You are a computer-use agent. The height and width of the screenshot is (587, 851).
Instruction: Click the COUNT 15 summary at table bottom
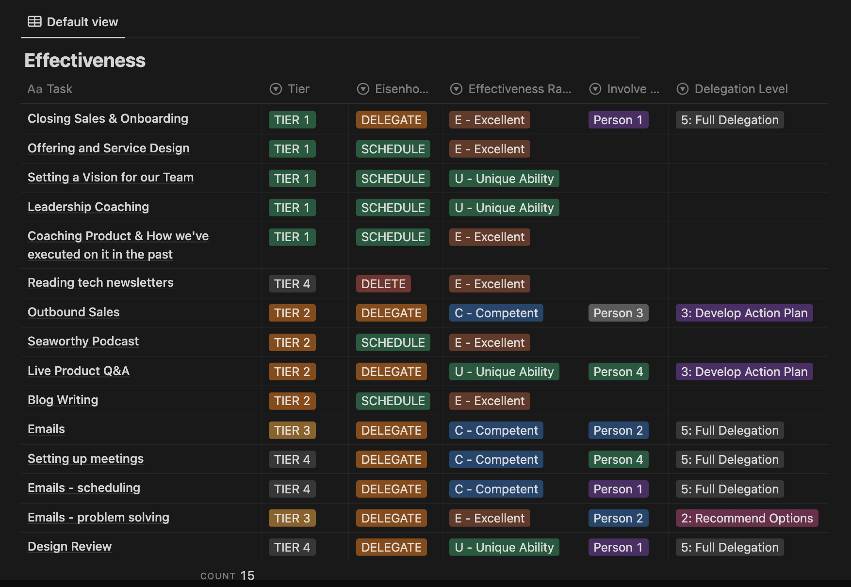click(228, 575)
